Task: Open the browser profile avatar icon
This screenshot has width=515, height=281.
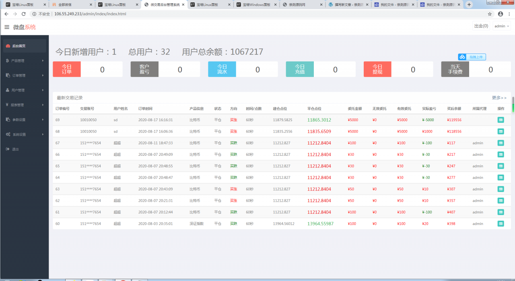Action: coord(501,14)
